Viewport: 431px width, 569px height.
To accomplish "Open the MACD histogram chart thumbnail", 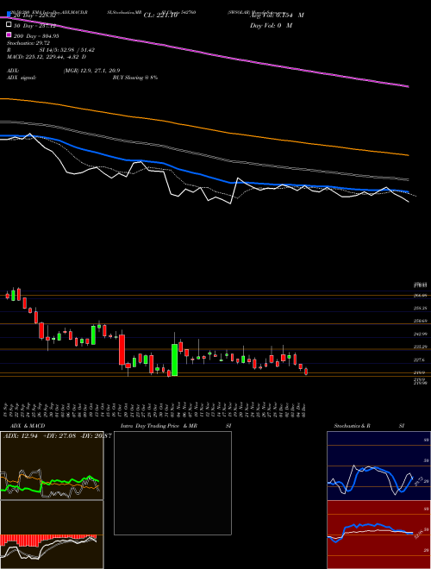I will pyautogui.click(x=52, y=535).
